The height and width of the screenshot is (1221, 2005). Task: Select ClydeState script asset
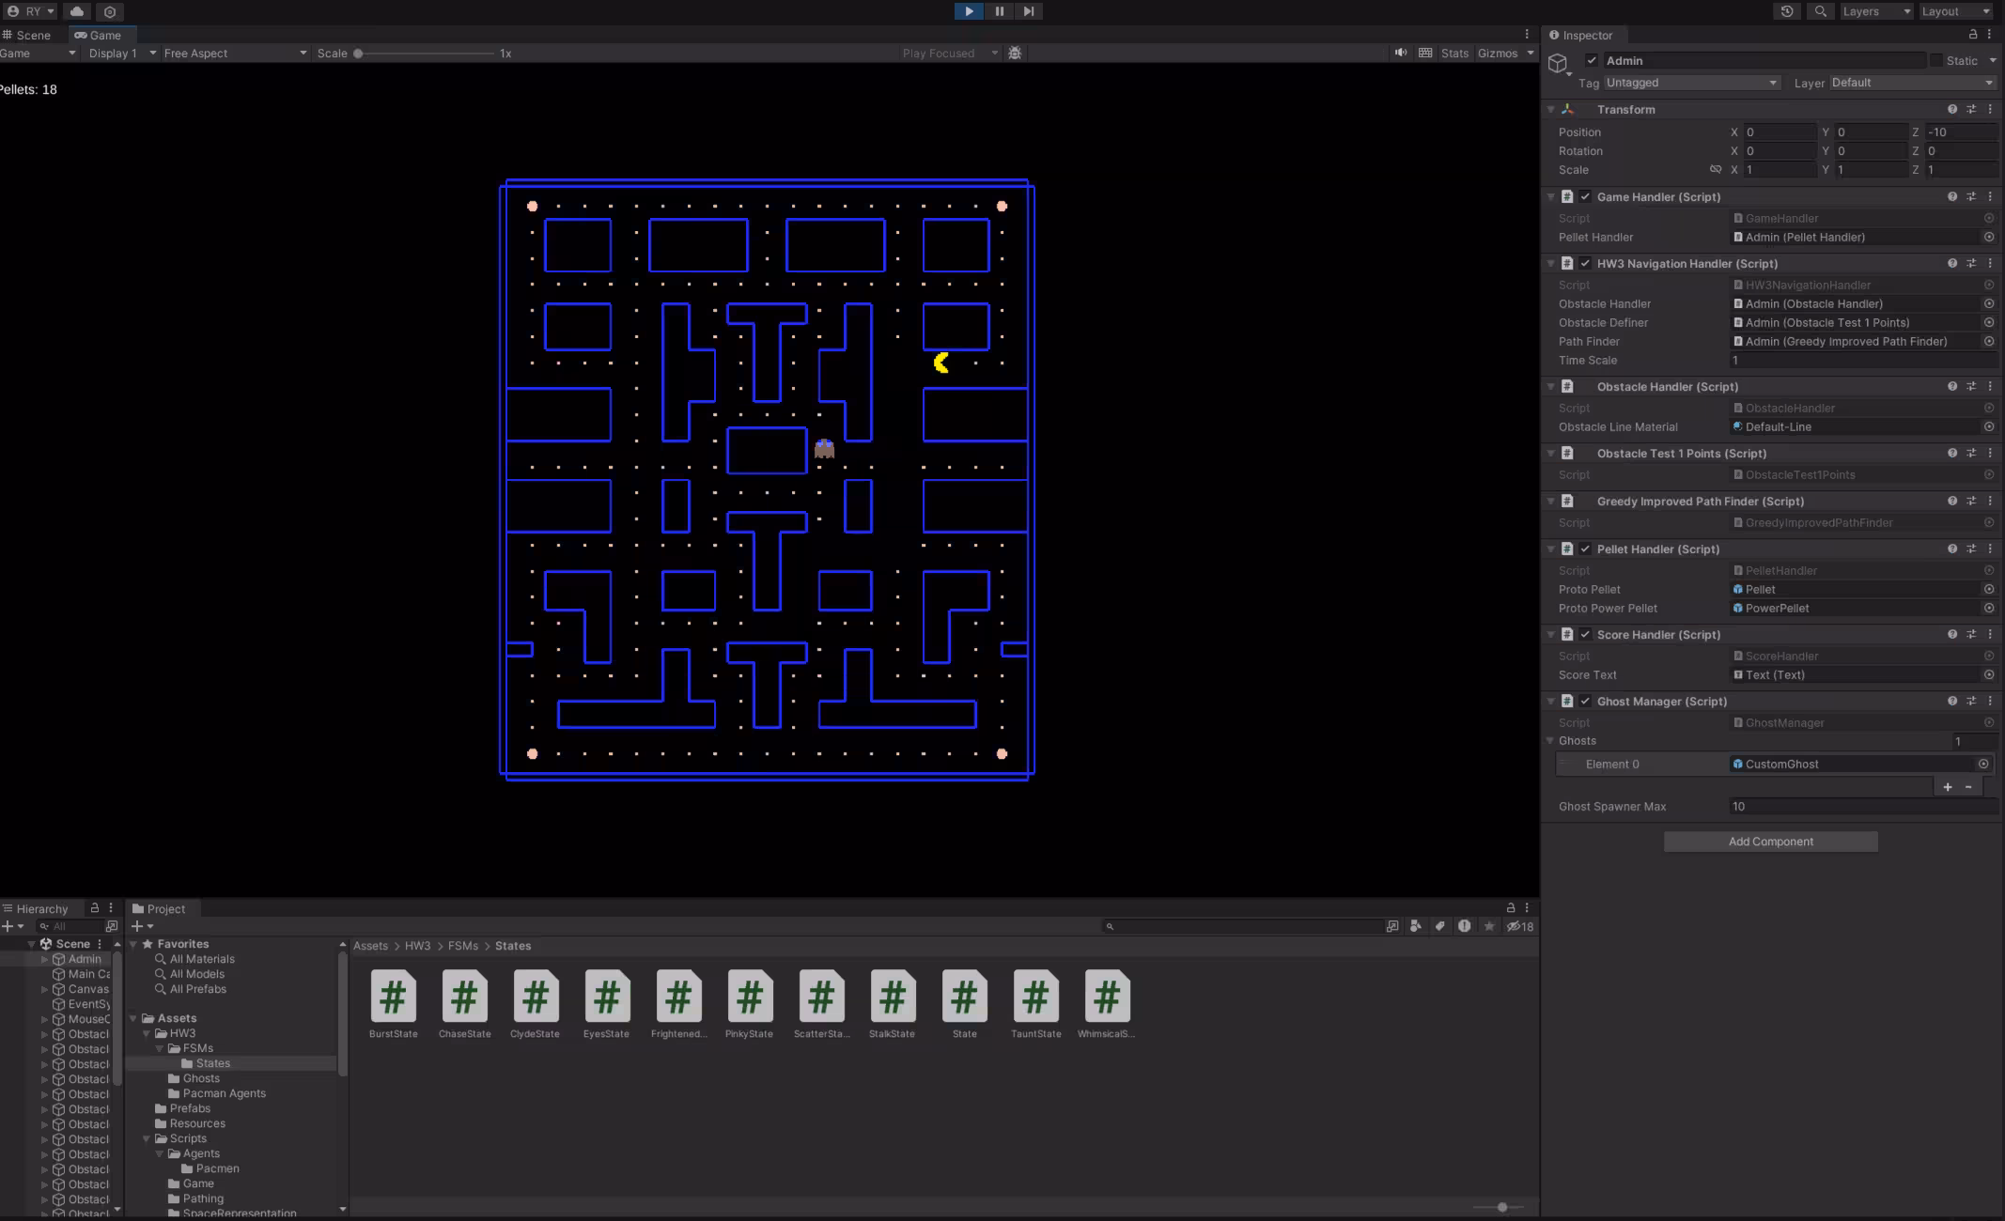535,1003
